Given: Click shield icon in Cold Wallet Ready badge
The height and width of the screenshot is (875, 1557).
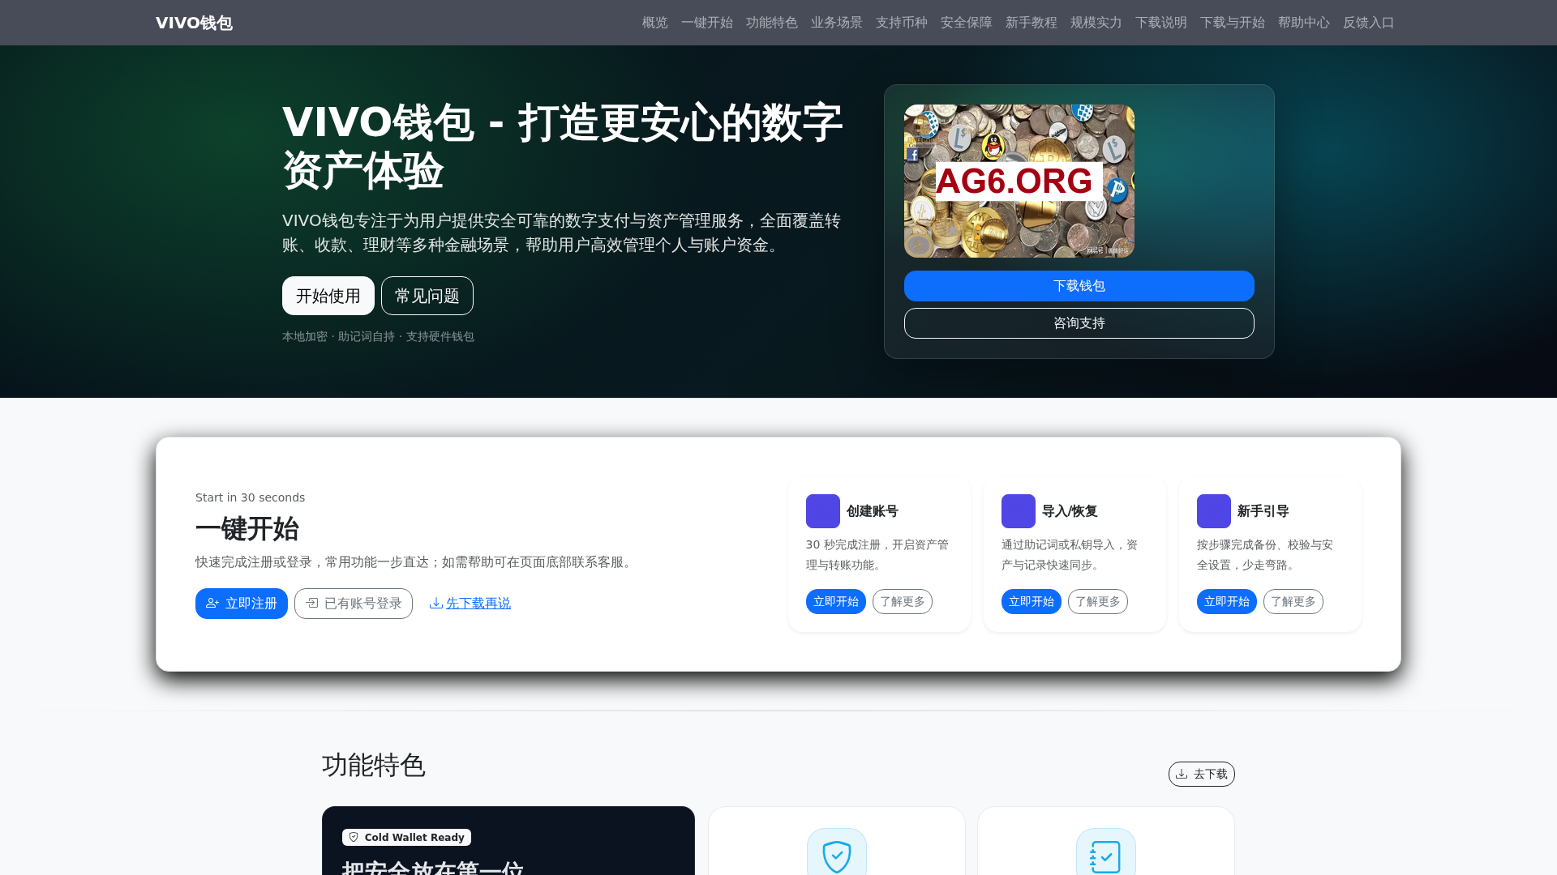Looking at the screenshot, I should 354,838.
